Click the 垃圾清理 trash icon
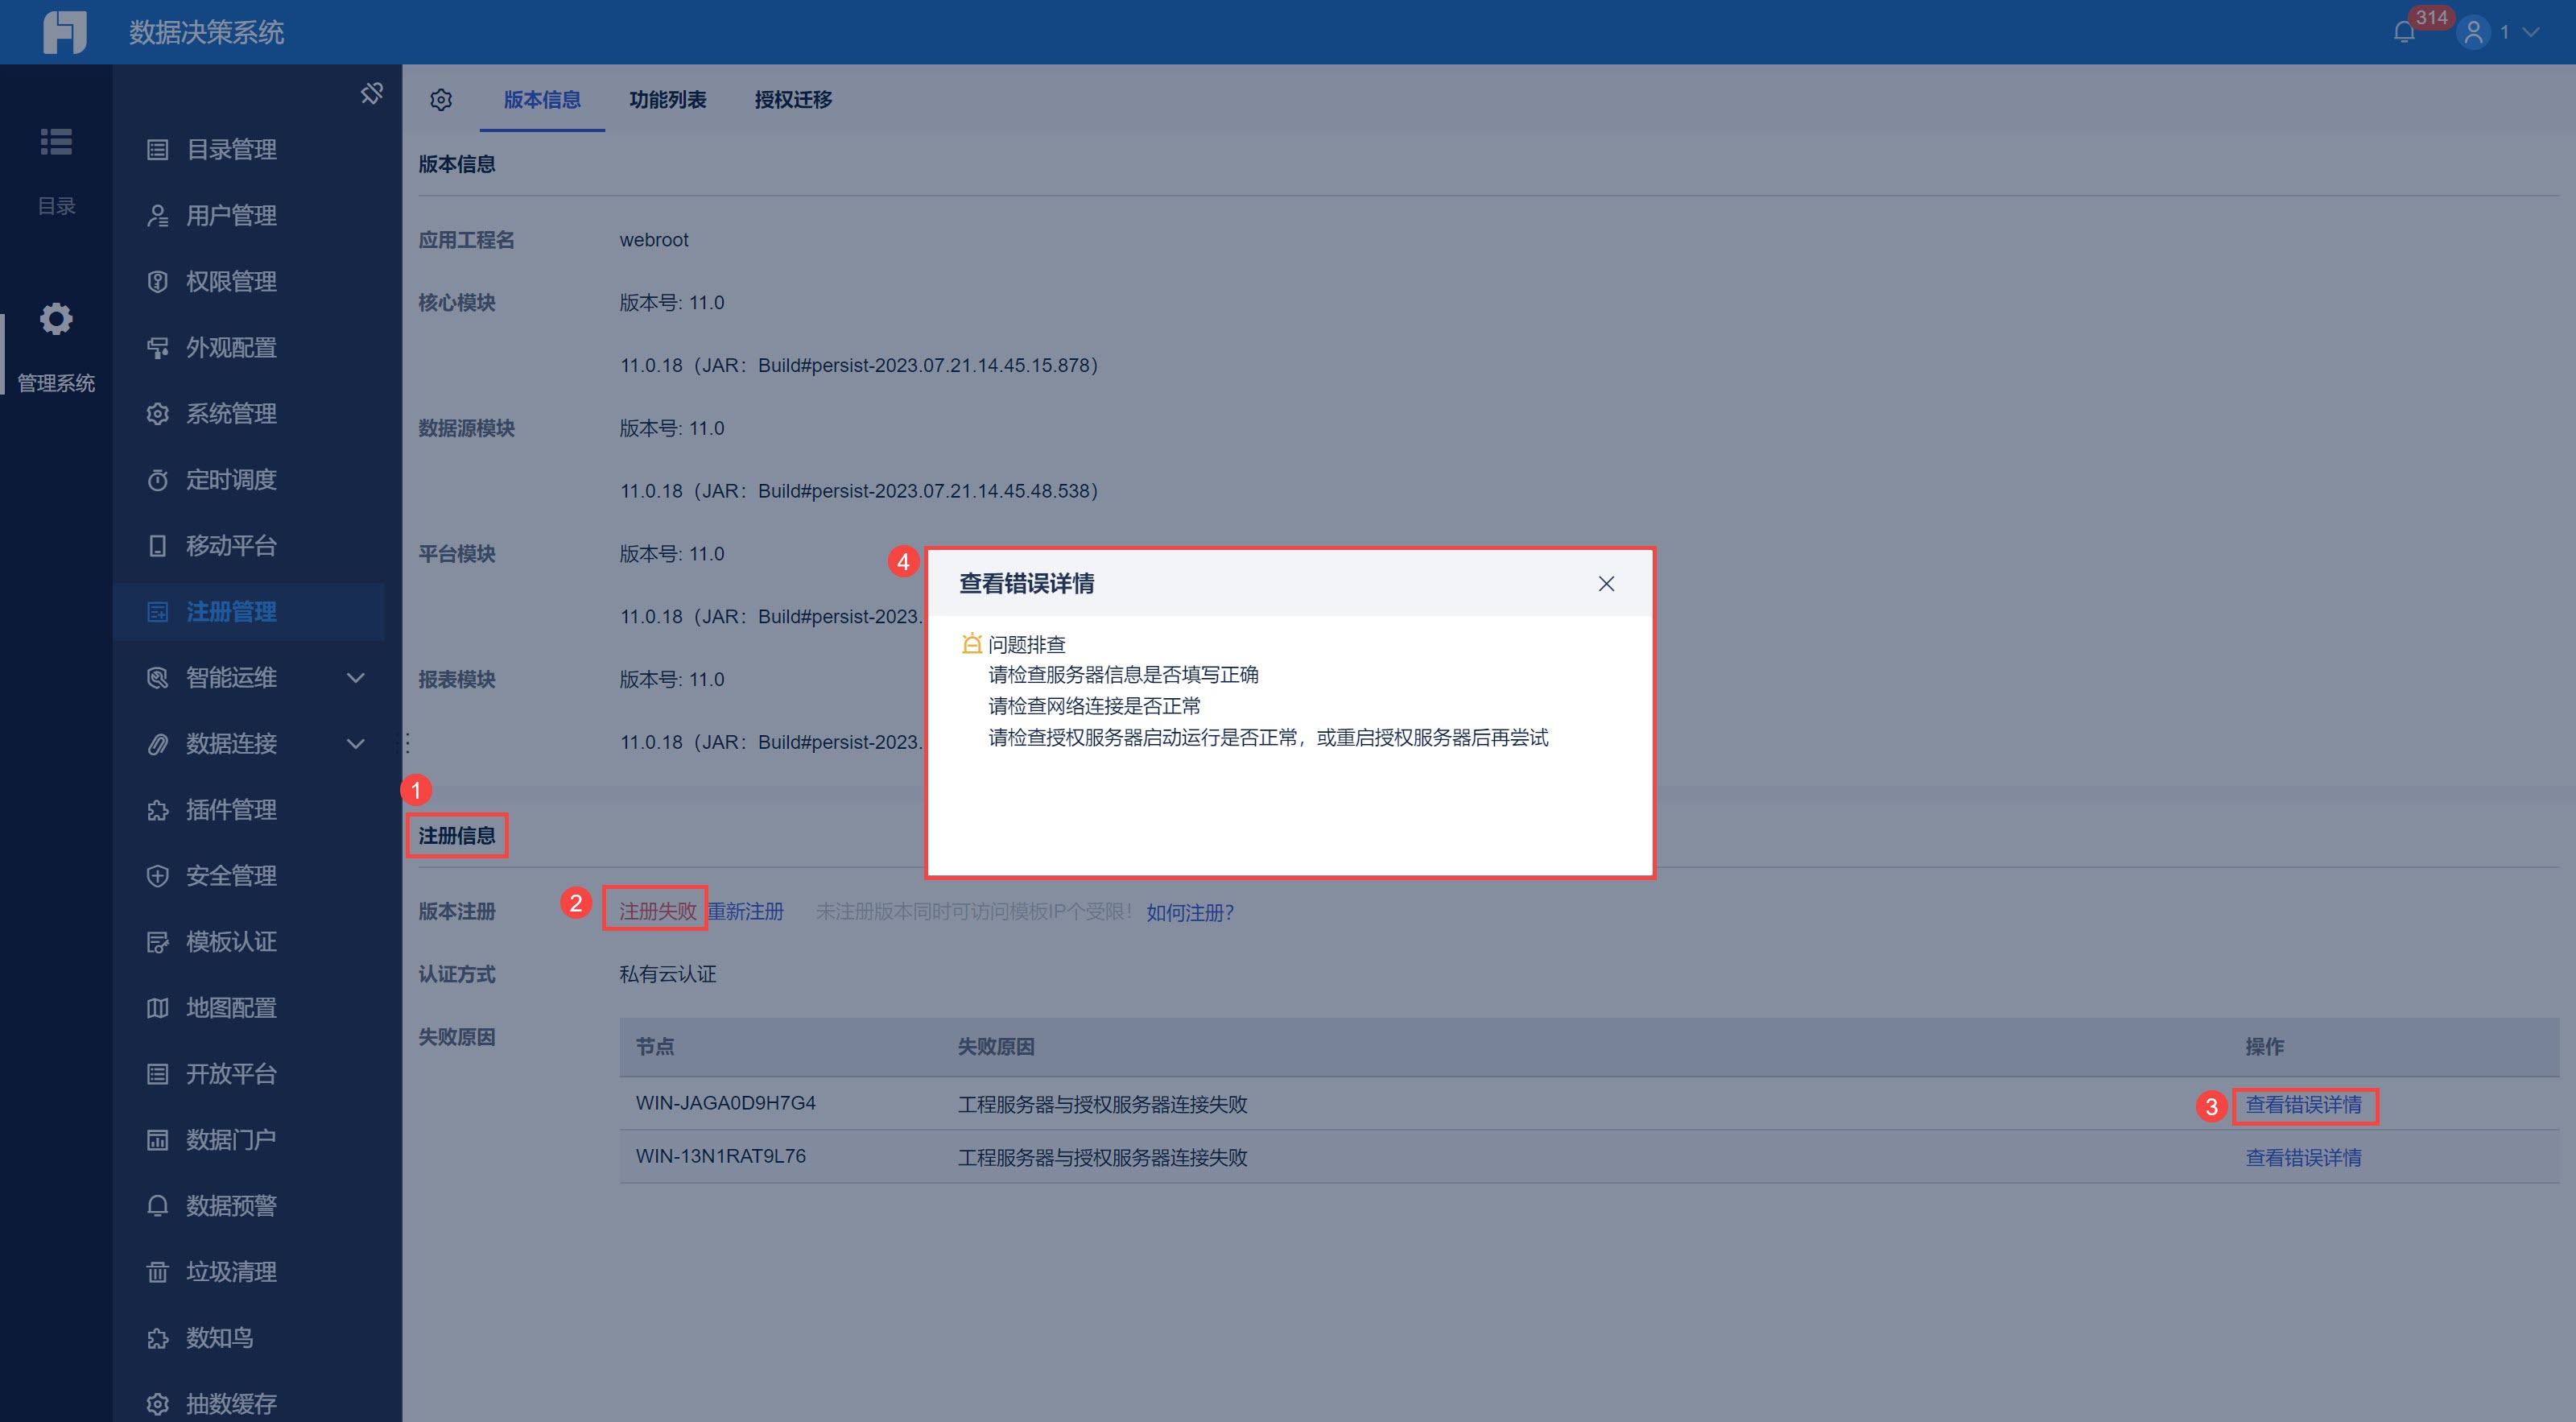The image size is (2576, 1422). (x=157, y=1272)
